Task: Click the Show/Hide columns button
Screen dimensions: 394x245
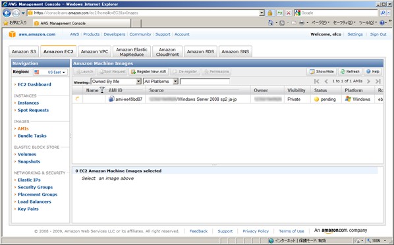Action: (322, 72)
